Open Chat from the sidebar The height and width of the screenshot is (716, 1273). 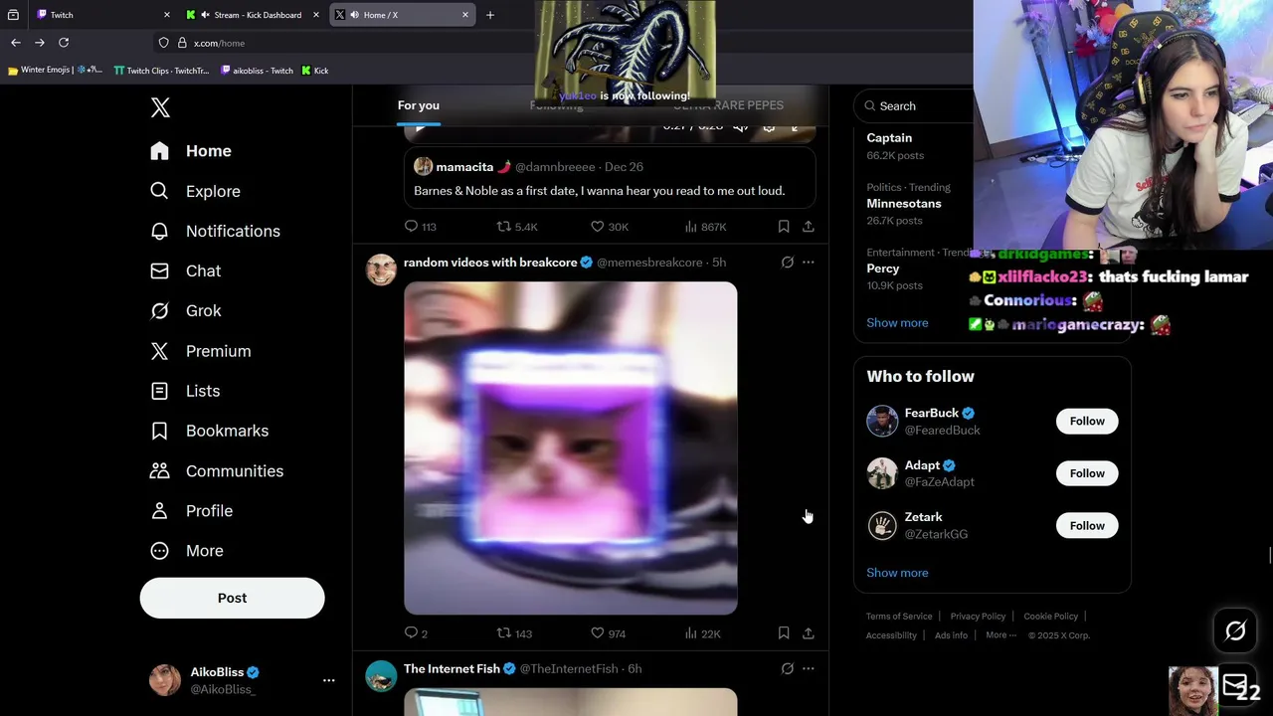click(185, 270)
